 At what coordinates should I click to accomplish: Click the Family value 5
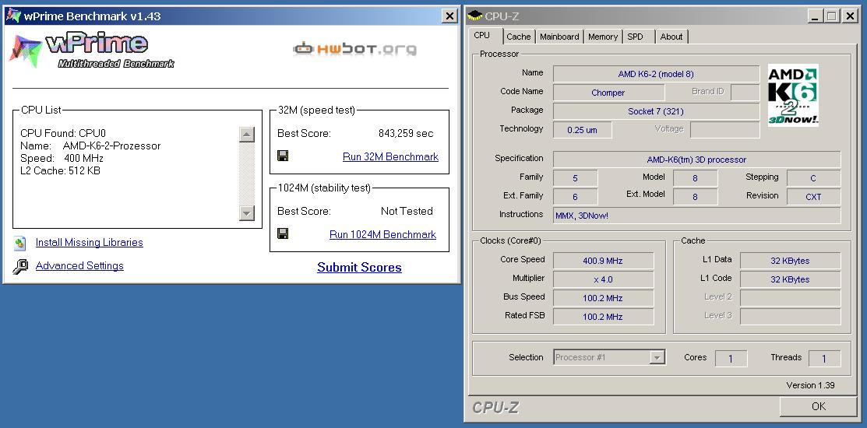tap(575, 178)
